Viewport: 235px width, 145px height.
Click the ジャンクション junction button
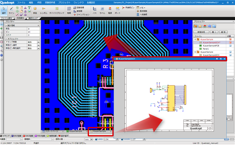[81, 14]
